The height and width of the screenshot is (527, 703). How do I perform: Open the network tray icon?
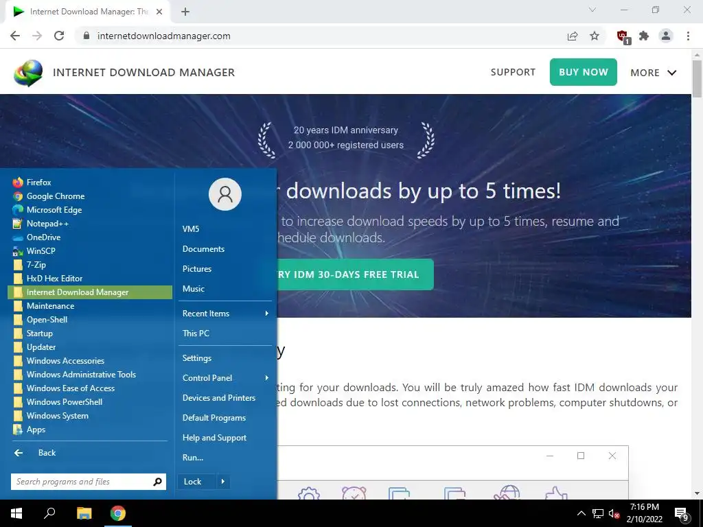pos(598,513)
